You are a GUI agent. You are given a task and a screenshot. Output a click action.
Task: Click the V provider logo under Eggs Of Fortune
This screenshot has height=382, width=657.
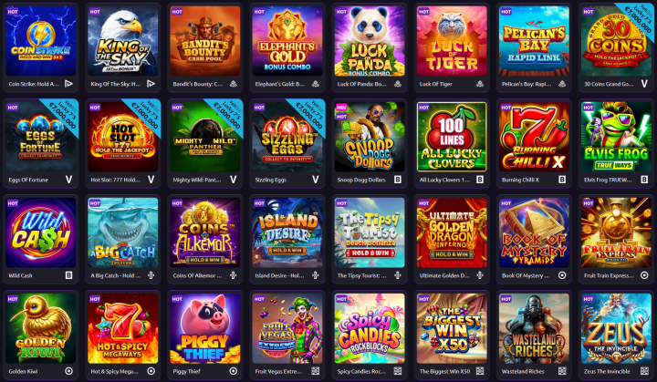(68, 180)
